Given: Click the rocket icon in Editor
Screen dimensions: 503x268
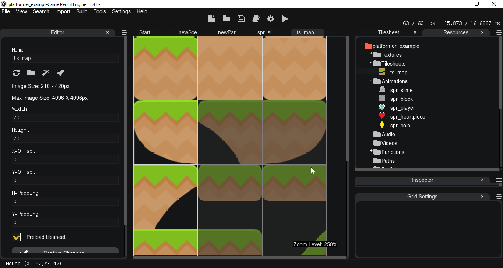Looking at the screenshot, I should click(x=60, y=73).
